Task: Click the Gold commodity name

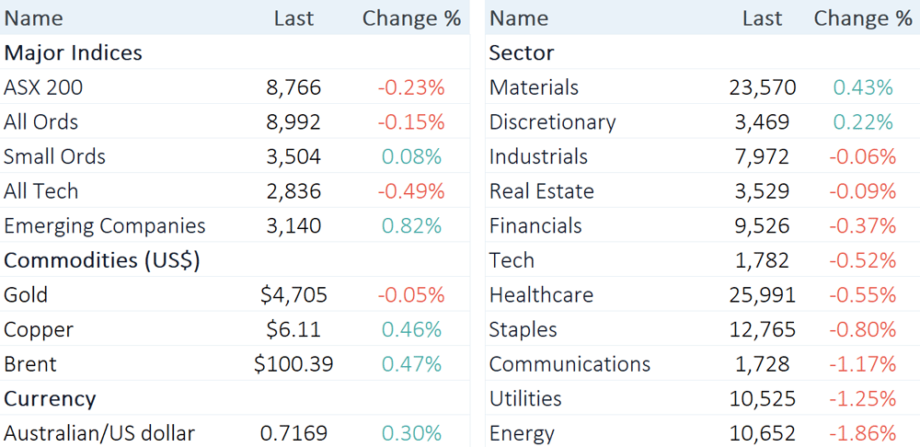Action: [x=26, y=295]
